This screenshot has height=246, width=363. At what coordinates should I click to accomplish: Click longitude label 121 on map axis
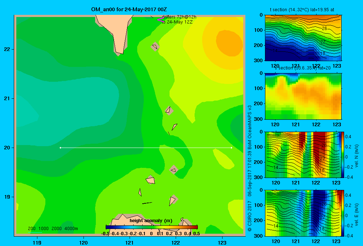point(130,242)
